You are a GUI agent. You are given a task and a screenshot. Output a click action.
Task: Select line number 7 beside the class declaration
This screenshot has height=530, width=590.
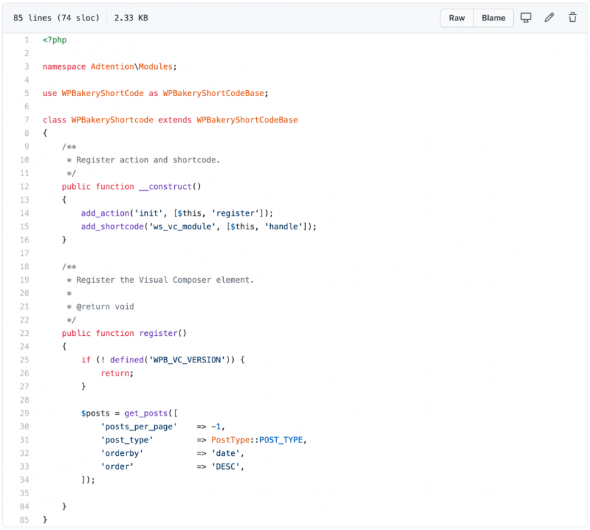click(x=26, y=119)
